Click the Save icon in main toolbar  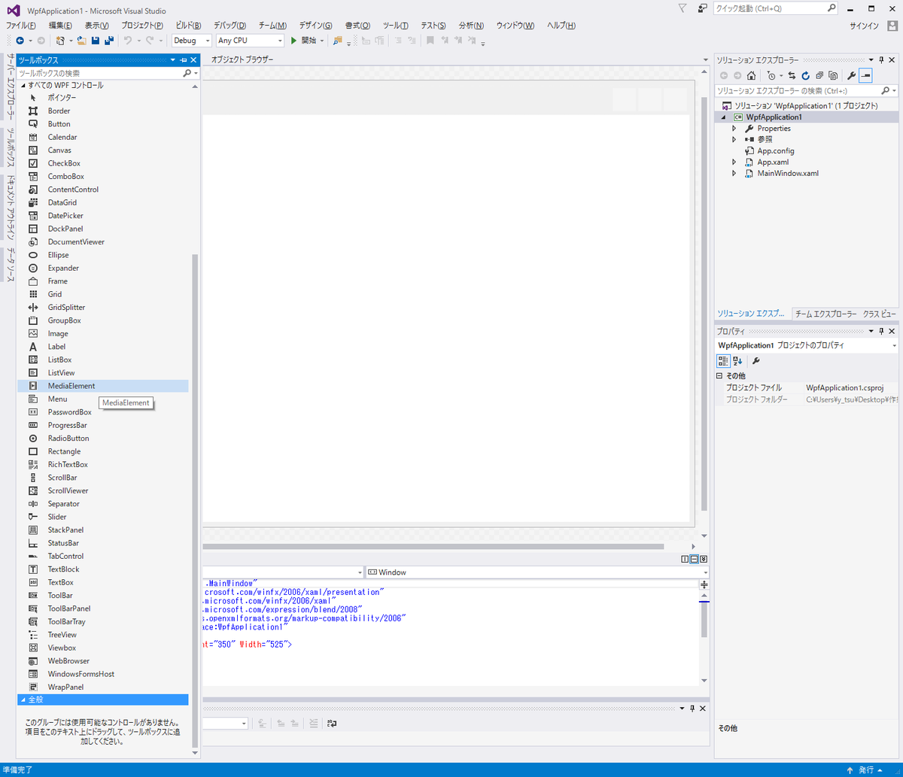pos(96,41)
